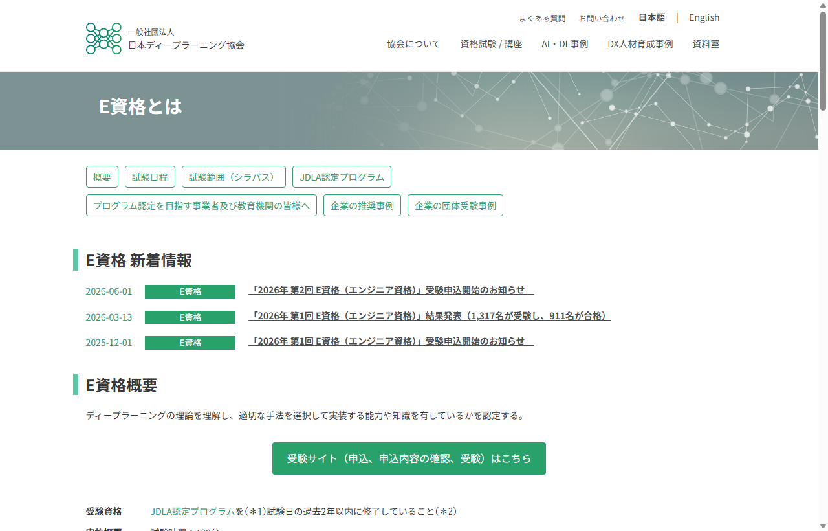828x531 pixels.
Task: Open 2026年 第1回 E資格 結果発表 news
Action: (x=430, y=316)
